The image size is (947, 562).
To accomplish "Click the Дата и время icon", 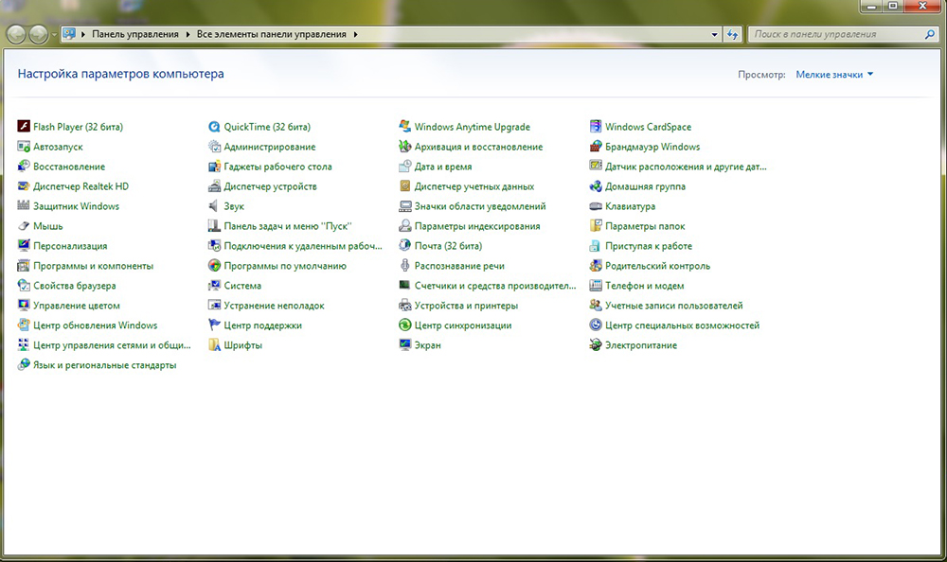I will [404, 166].
